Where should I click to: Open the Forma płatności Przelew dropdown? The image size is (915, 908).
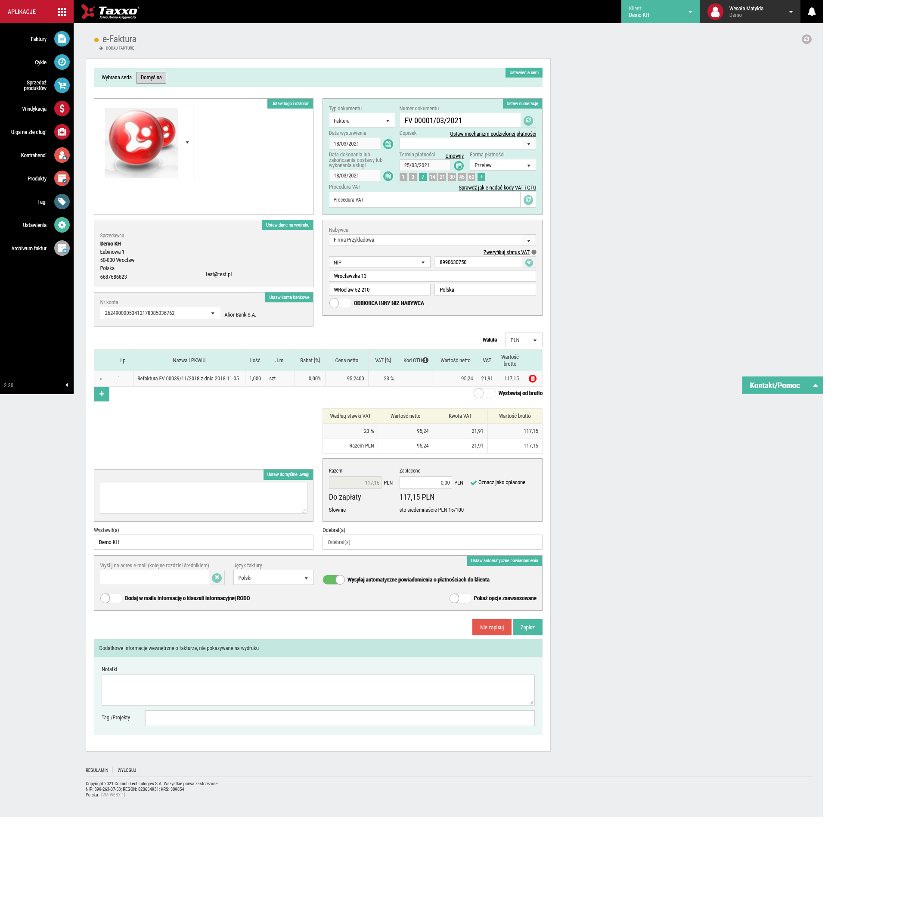pos(502,165)
